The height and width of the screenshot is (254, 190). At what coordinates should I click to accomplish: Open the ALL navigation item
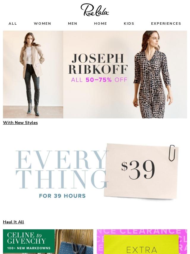13,23
